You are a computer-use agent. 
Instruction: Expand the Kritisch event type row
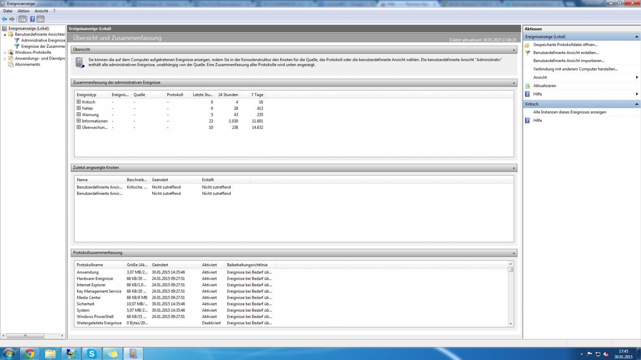(79, 102)
